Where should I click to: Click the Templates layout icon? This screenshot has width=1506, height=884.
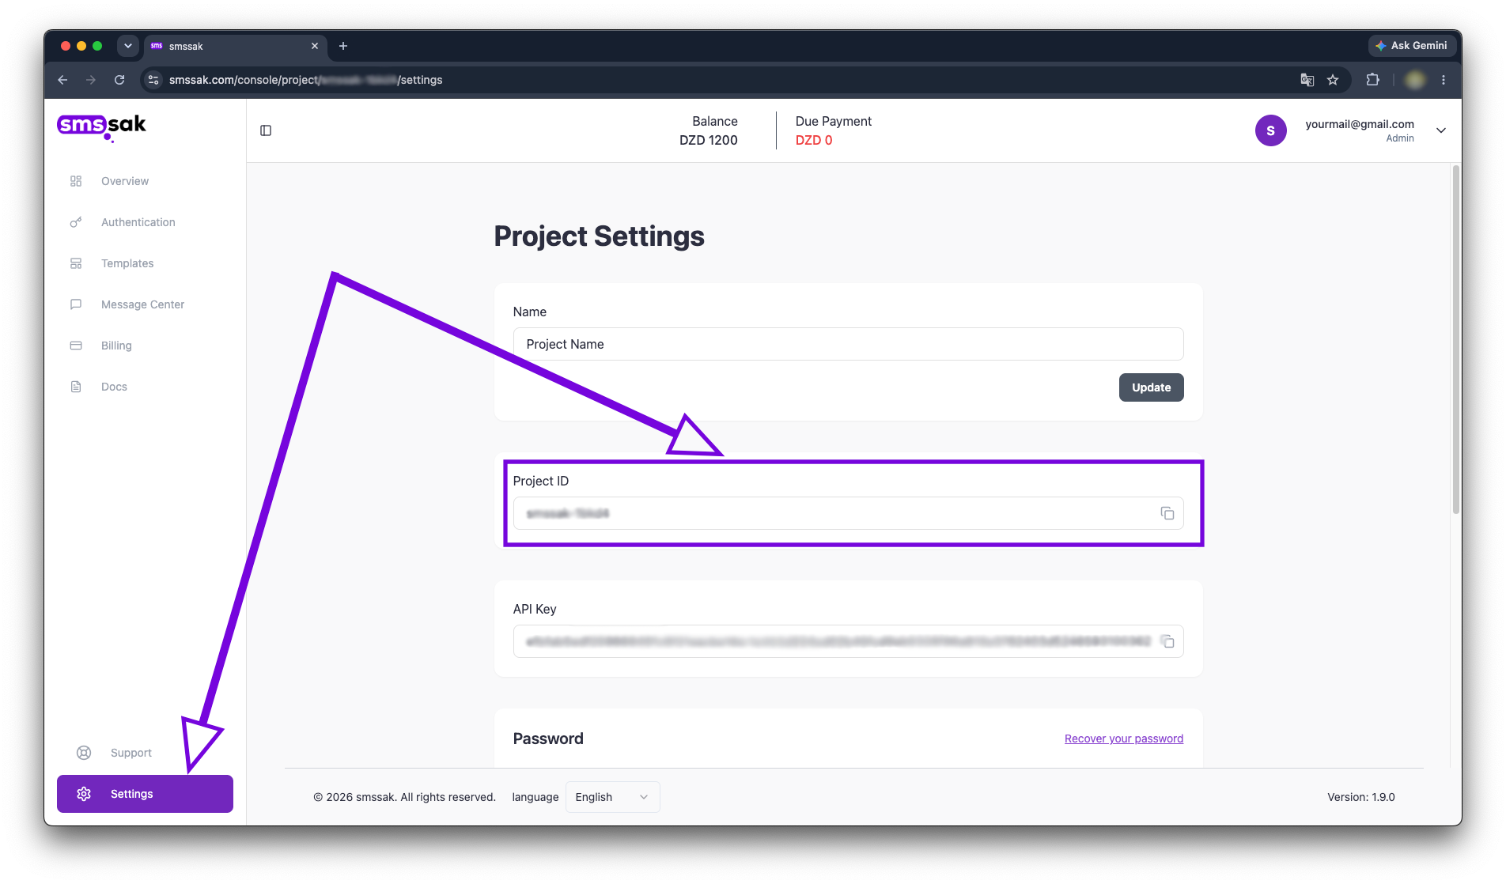tap(76, 263)
